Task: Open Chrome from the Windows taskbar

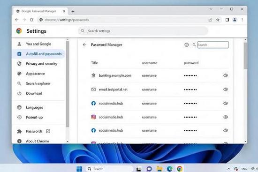Action: tap(180, 169)
